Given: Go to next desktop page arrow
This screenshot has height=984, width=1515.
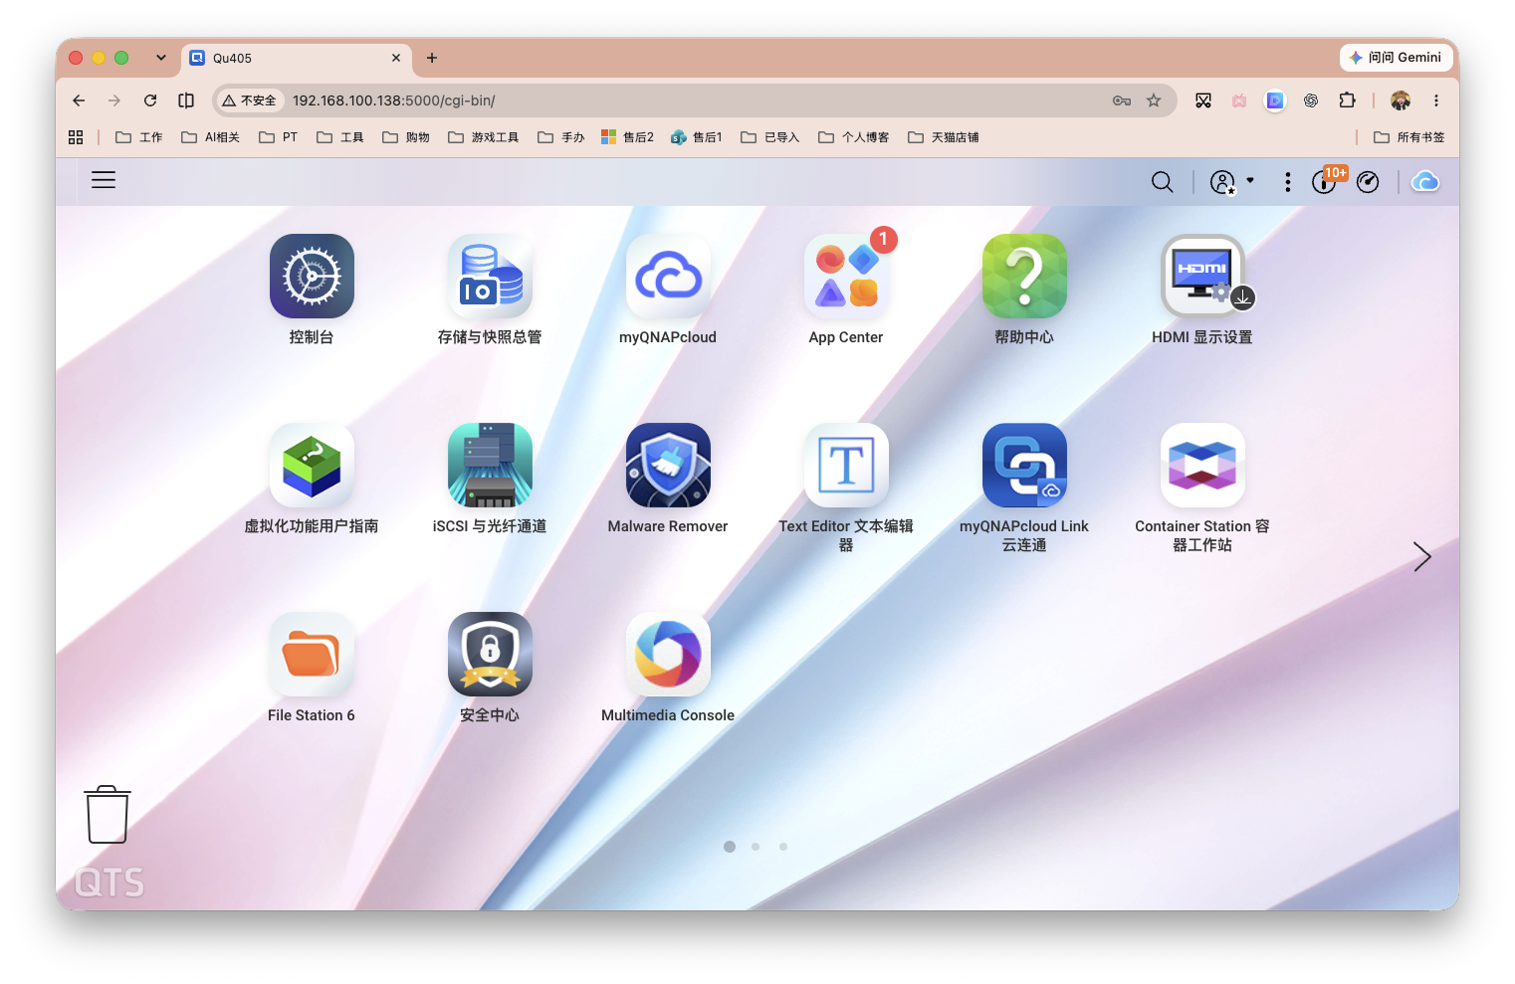Looking at the screenshot, I should pyautogui.click(x=1422, y=556).
